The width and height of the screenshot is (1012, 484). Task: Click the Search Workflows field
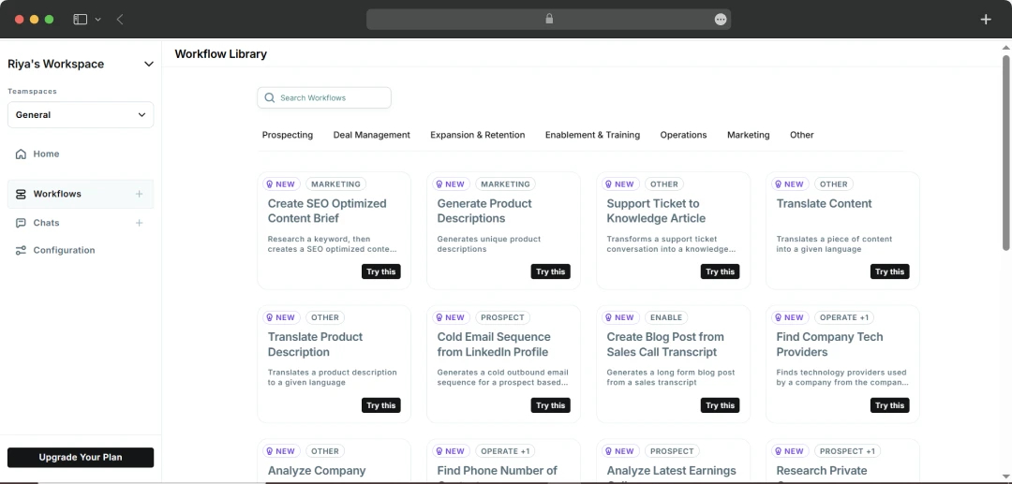(324, 98)
